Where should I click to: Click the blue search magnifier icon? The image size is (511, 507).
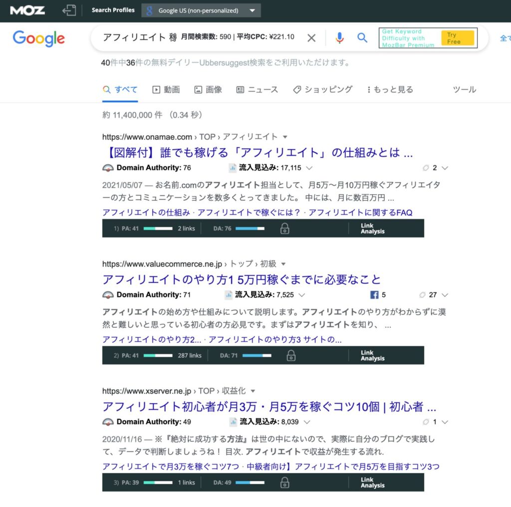coord(362,38)
